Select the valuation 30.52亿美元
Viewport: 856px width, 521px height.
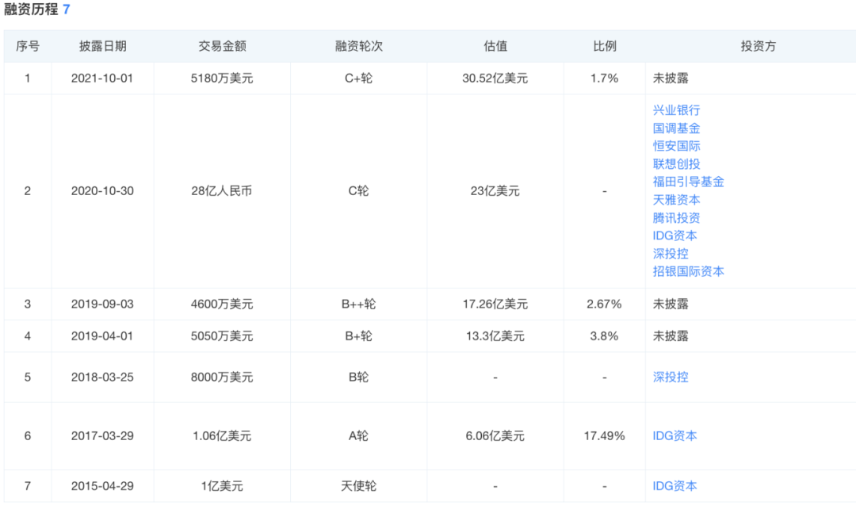pyautogui.click(x=495, y=78)
